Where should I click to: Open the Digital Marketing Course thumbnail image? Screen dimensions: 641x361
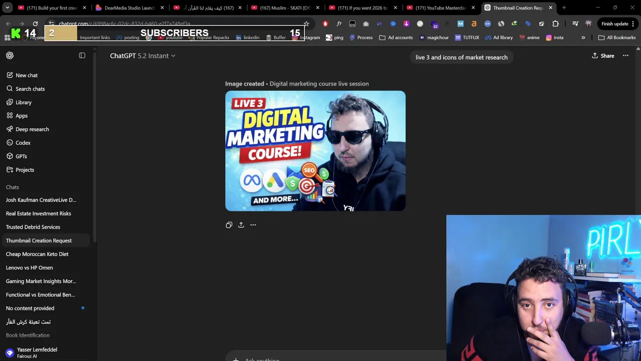click(315, 151)
